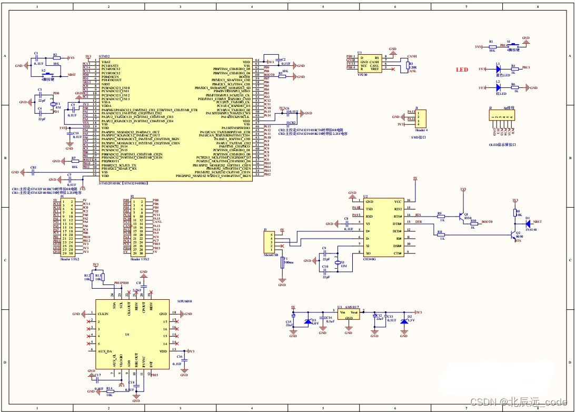Click the L1 blue LED symbol
This screenshot has width=575, height=412.
pos(498,68)
